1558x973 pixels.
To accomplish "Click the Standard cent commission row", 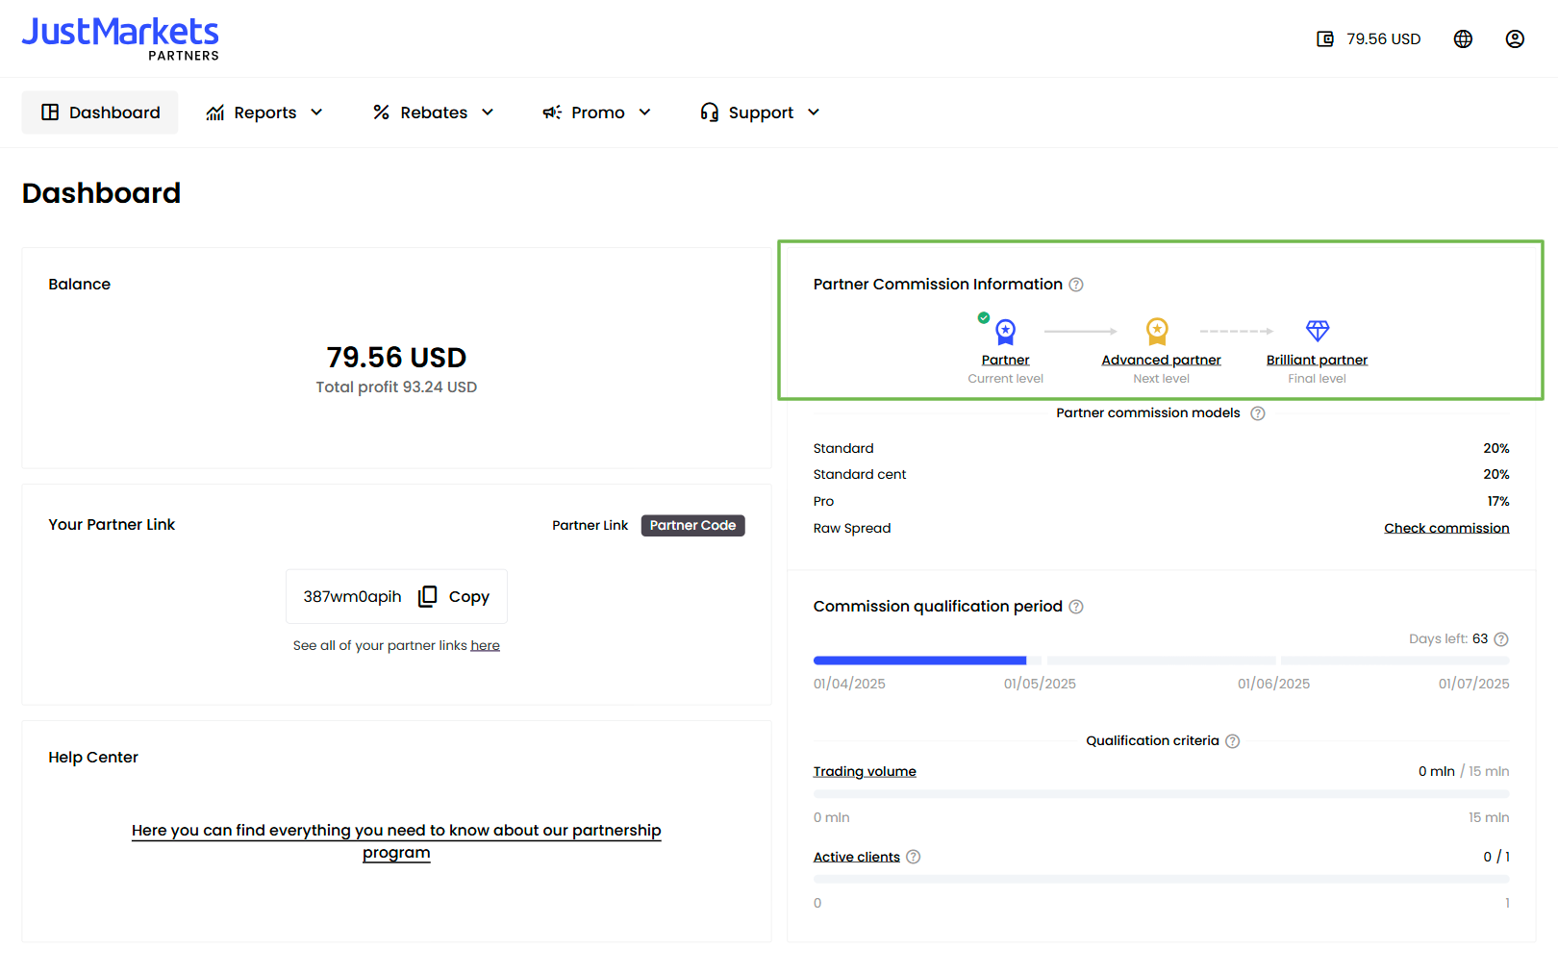I will [1161, 474].
